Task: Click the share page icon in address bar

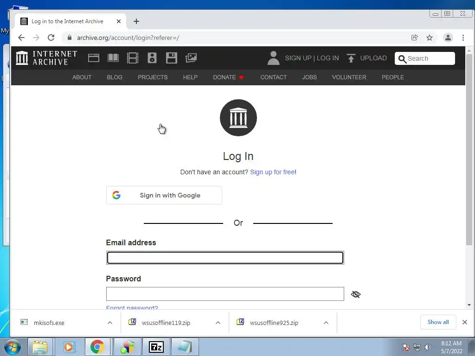Action: click(414, 38)
